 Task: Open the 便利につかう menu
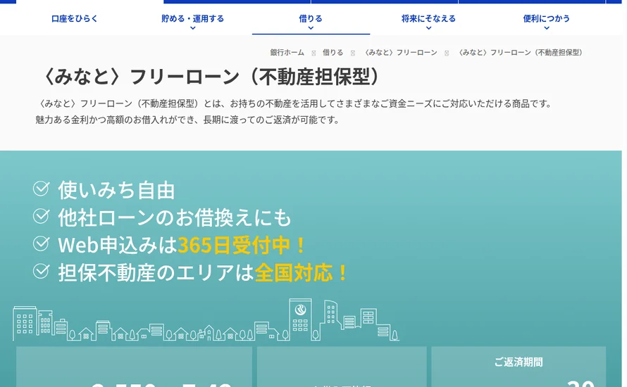[x=546, y=18]
